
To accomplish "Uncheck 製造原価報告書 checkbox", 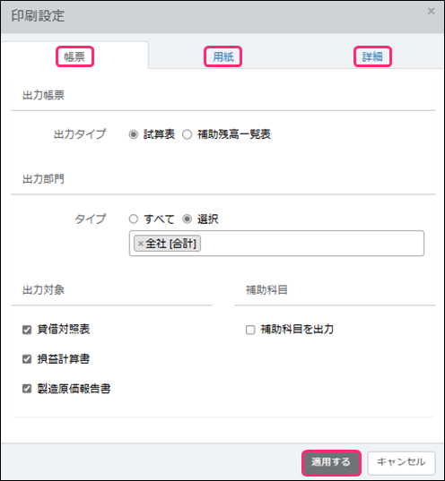I will 27,389.
